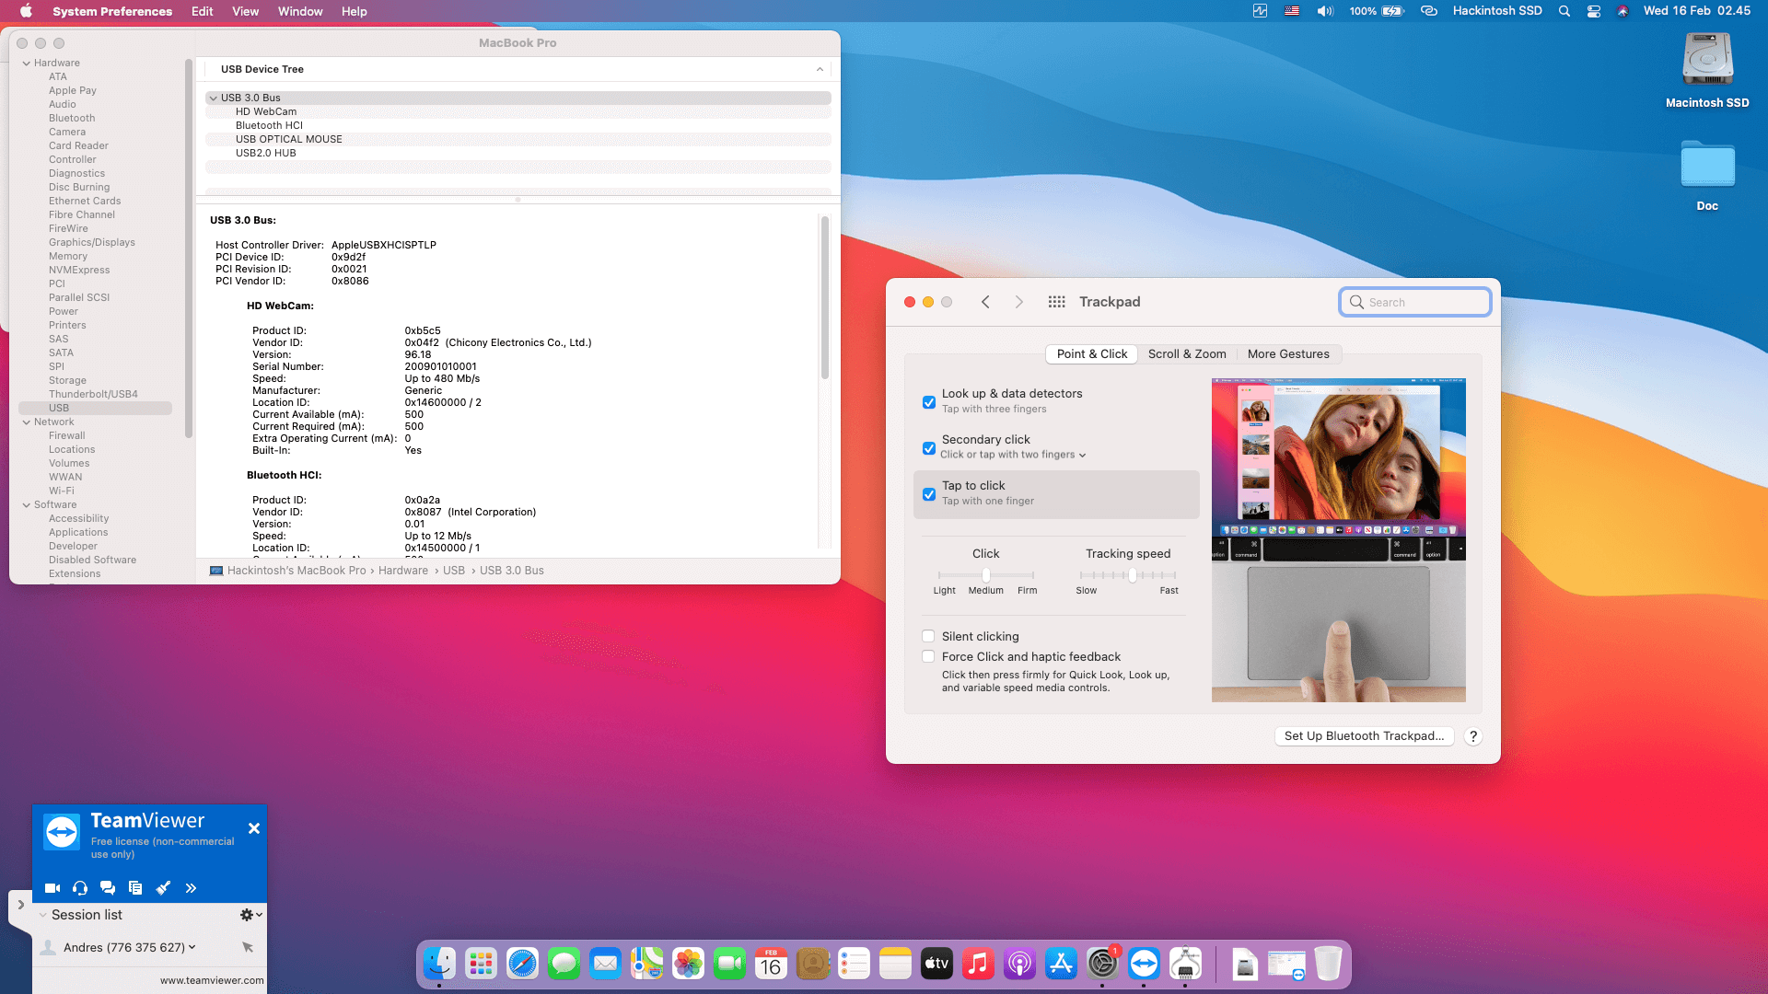Expand TeamViewer toolbar double arrow
Image resolution: width=1768 pixels, height=994 pixels.
click(x=191, y=888)
